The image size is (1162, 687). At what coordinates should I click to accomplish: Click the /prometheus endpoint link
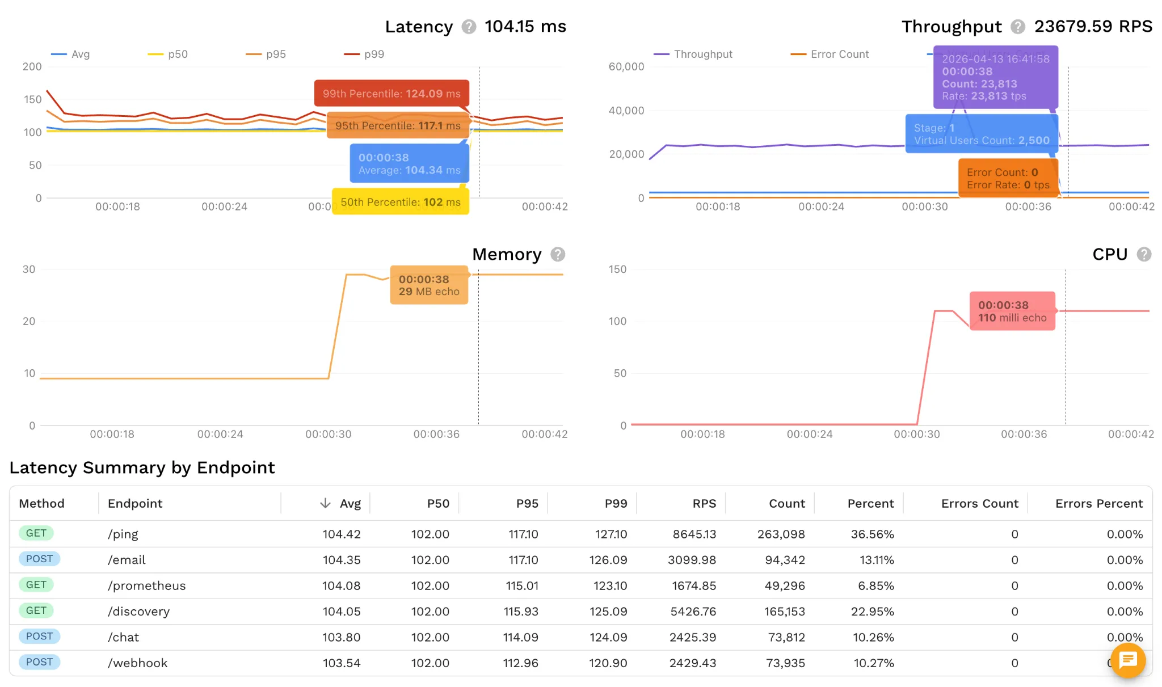146,585
